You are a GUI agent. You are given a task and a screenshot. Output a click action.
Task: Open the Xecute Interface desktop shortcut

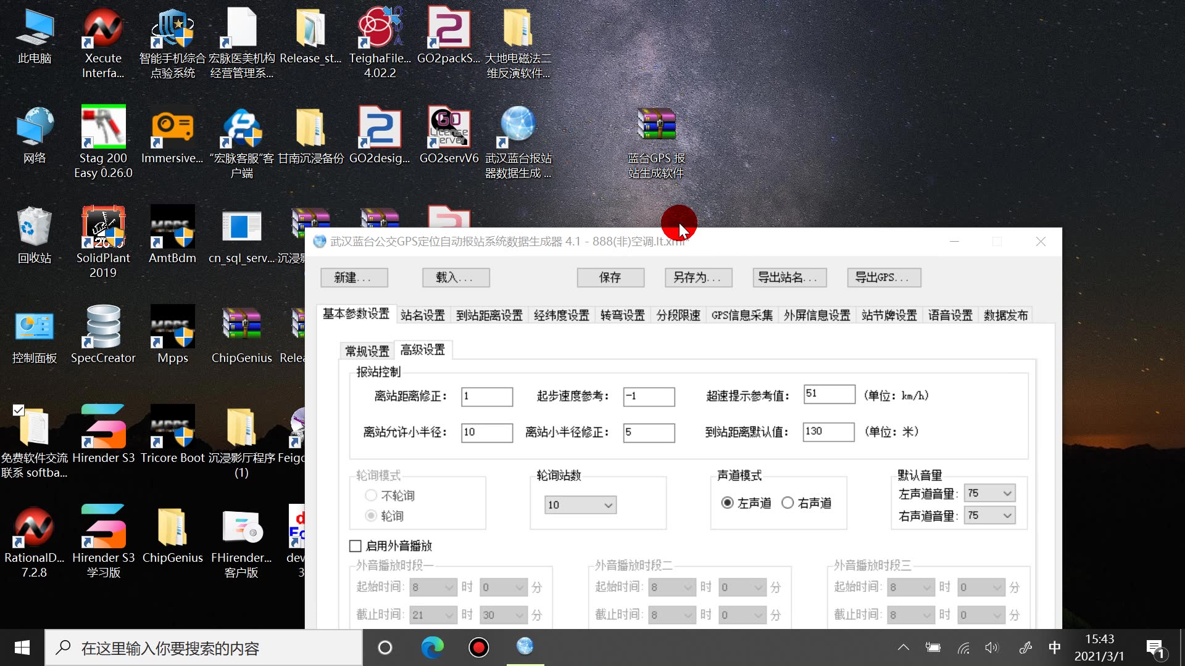(103, 43)
